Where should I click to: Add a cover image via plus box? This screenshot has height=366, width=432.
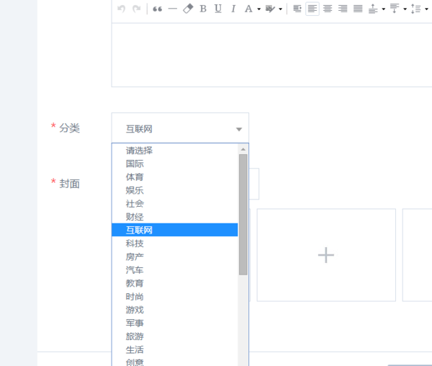pos(326,255)
